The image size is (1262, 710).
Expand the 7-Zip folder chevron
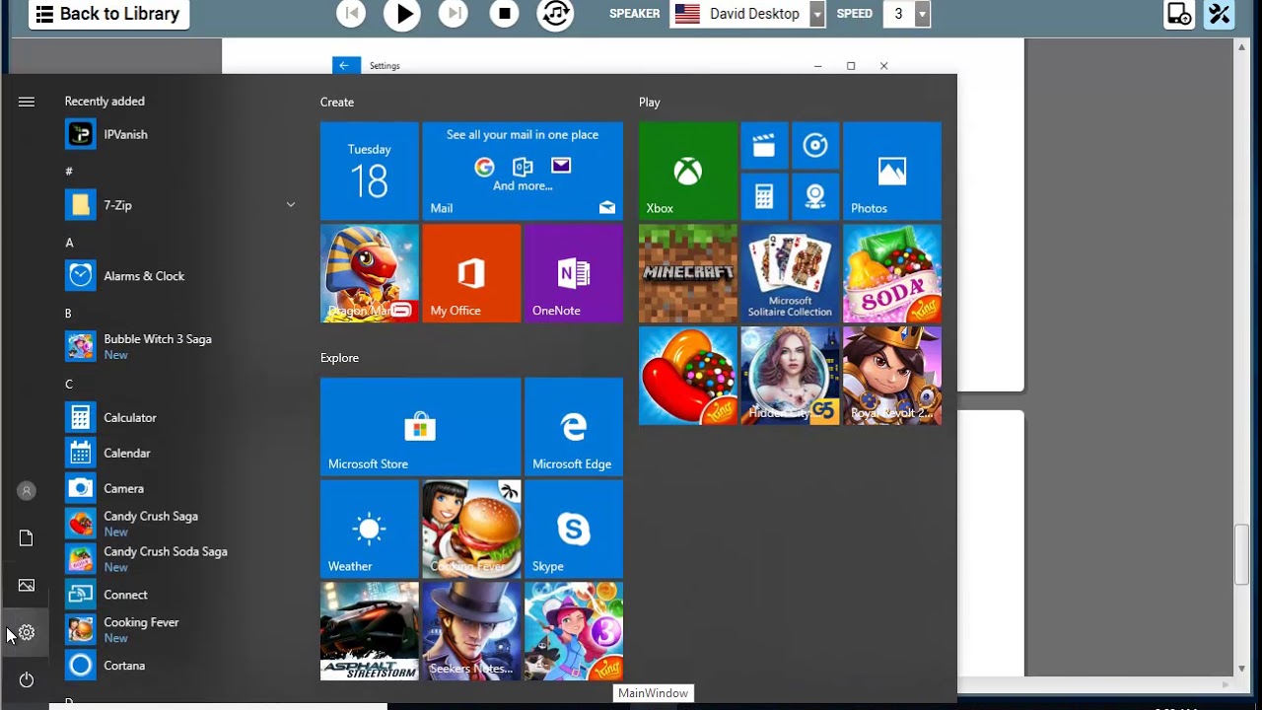[x=291, y=204]
